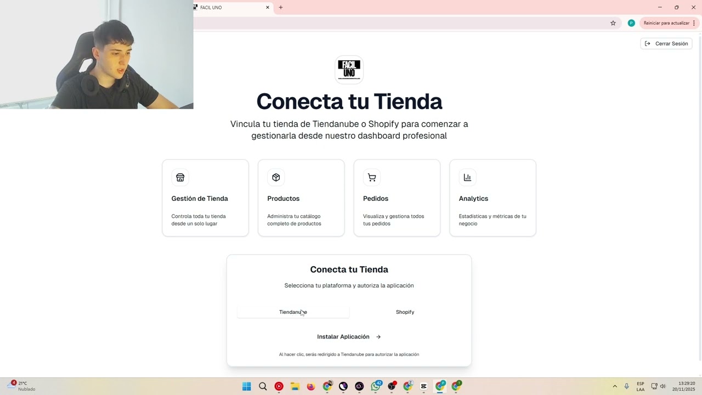702x395 pixels.
Task: Click 'Selecciona tu plataforma y autoriza la aplicación' text
Action: click(349, 285)
